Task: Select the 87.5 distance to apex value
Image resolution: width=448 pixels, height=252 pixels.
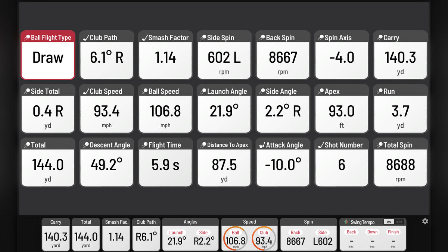Action: pos(224,165)
